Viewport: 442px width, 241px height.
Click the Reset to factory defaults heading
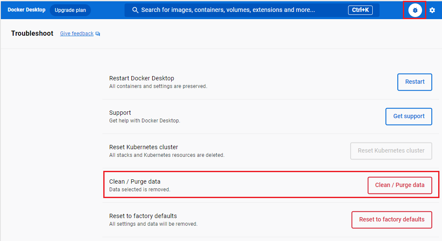tap(143, 216)
